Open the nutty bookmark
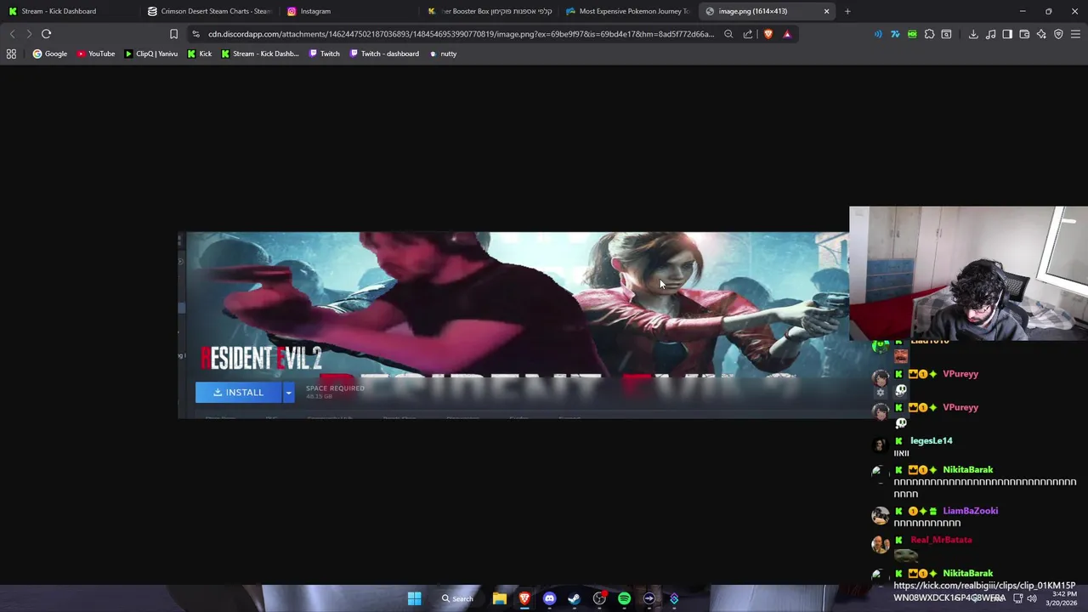Image resolution: width=1088 pixels, height=612 pixels. (443, 54)
